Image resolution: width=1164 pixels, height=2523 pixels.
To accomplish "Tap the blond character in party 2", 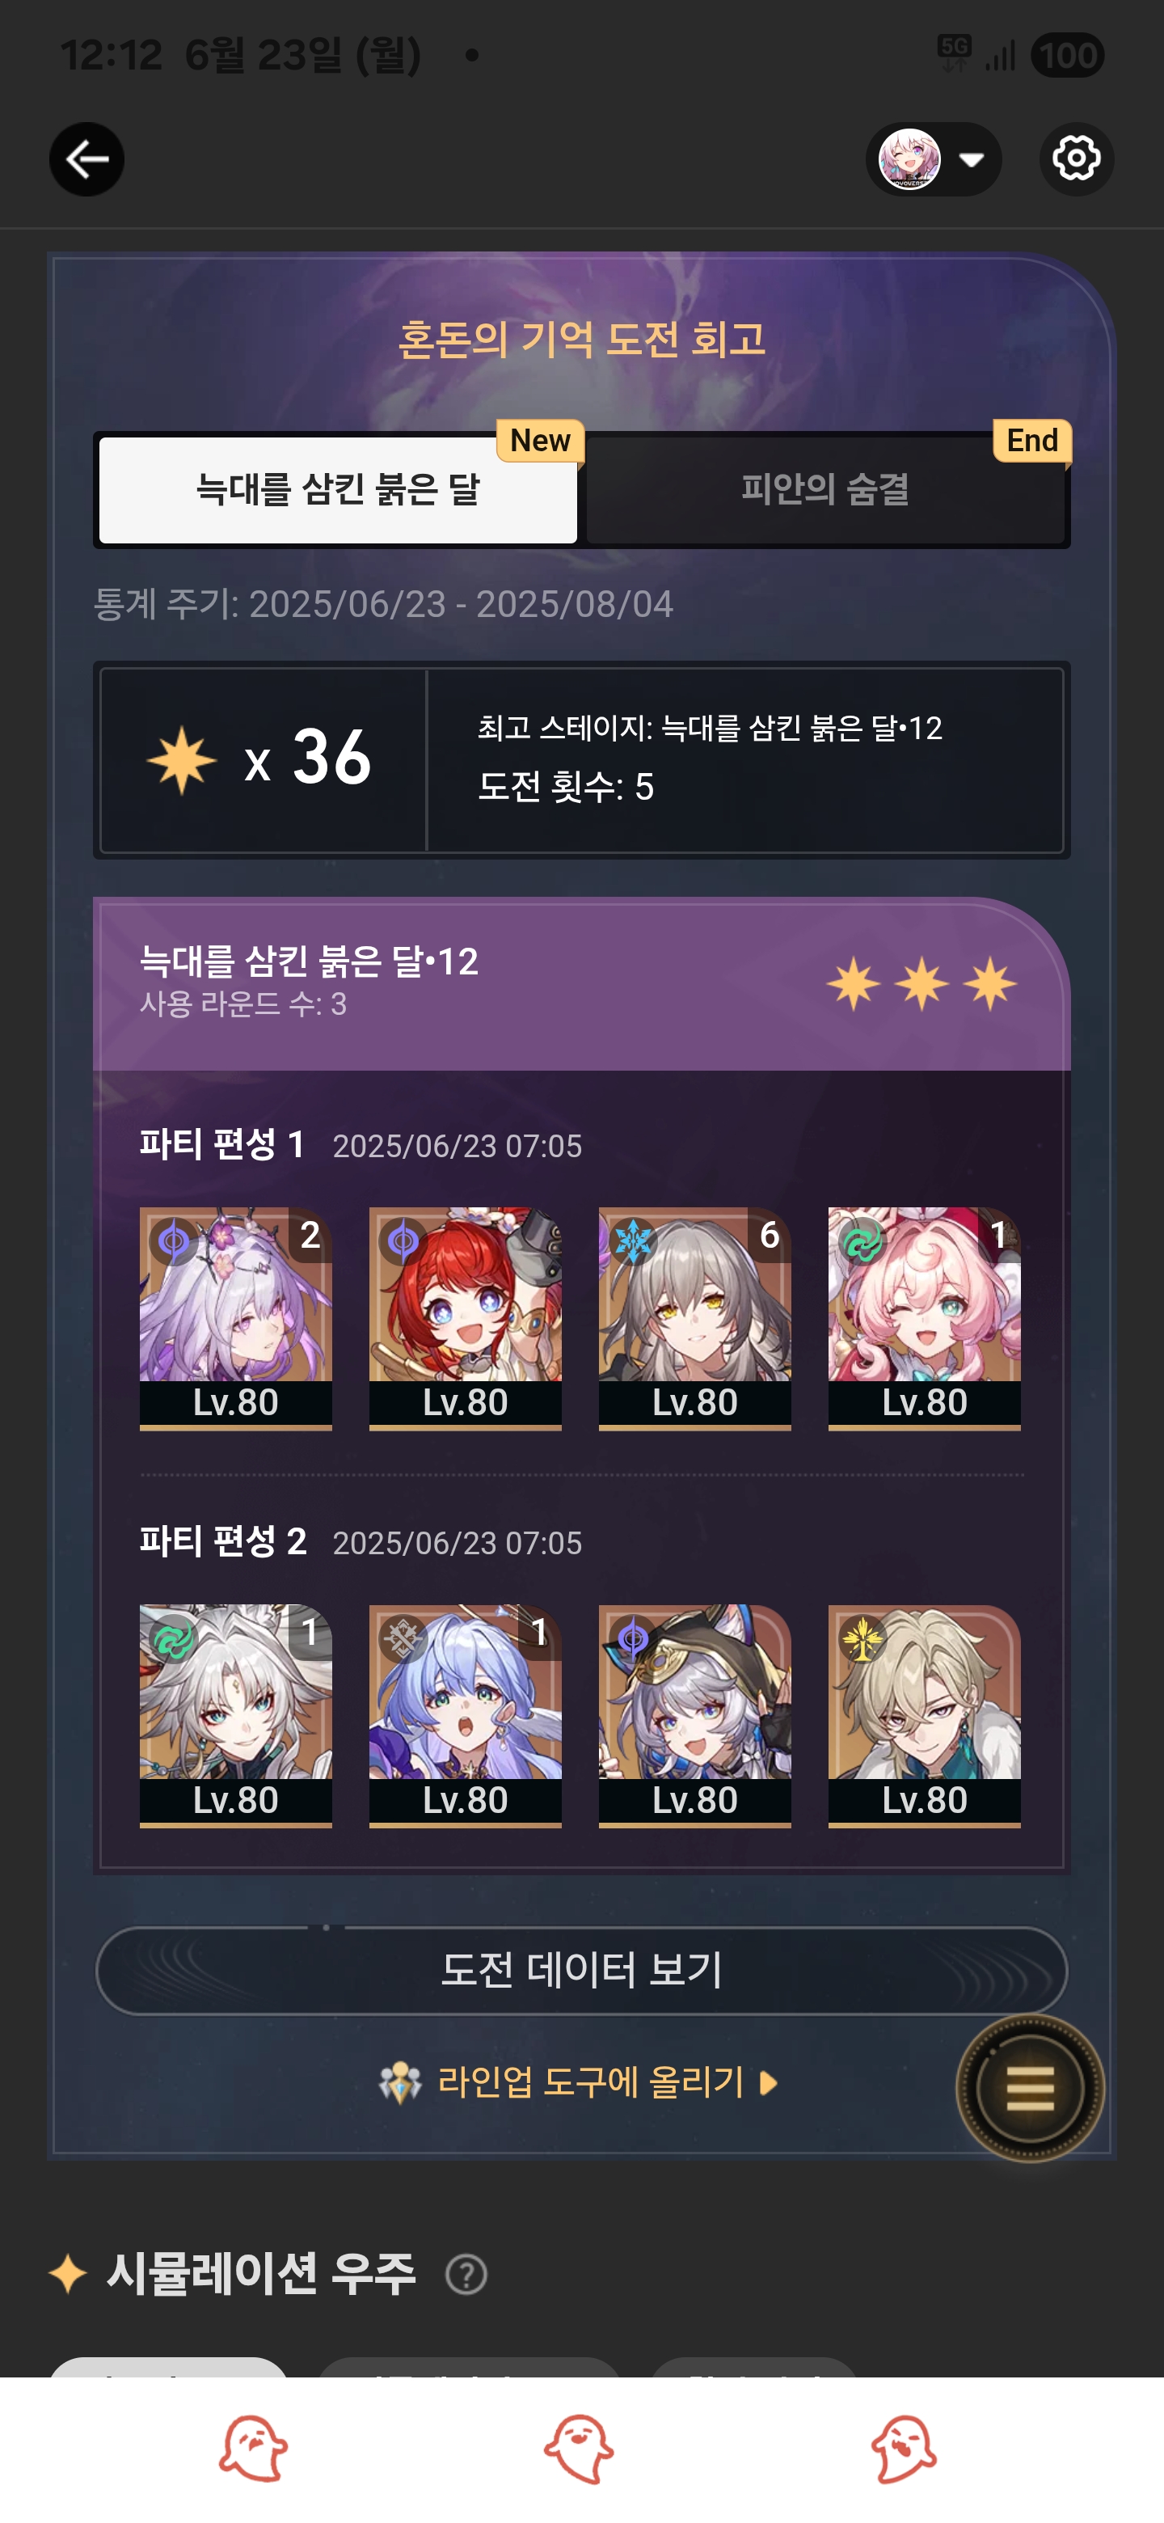I will coord(924,1716).
